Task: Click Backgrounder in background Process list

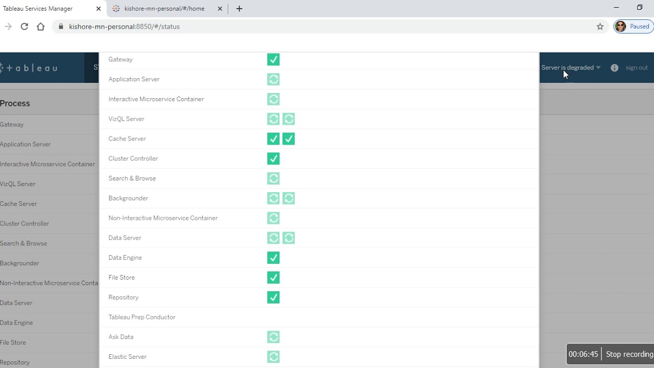Action: tap(19, 263)
